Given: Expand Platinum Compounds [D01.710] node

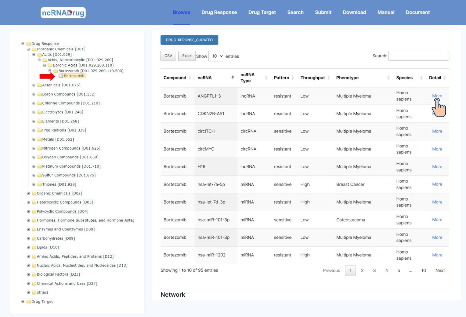Looking at the screenshot, I should coord(34,167).
